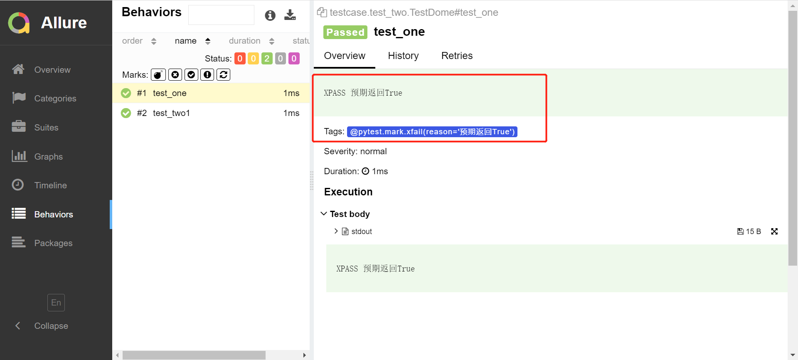This screenshot has width=798, height=360.
Task: Click the pane splitter drag handle
Action: coord(312,180)
